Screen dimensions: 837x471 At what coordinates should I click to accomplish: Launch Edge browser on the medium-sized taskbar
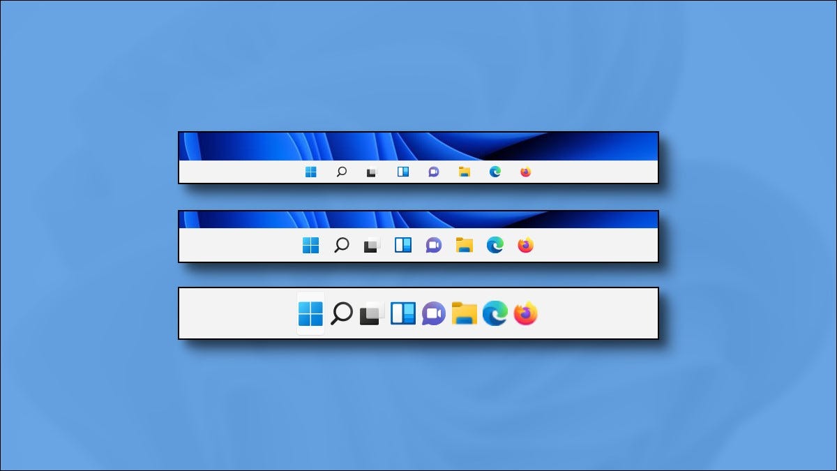coord(495,245)
